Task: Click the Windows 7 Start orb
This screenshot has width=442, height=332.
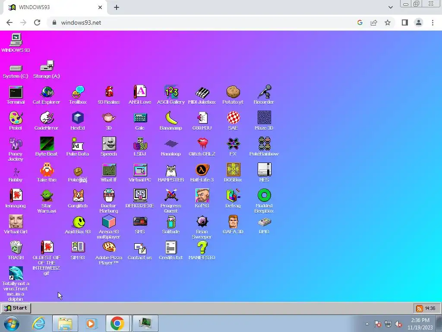Action: pyautogui.click(x=11, y=323)
